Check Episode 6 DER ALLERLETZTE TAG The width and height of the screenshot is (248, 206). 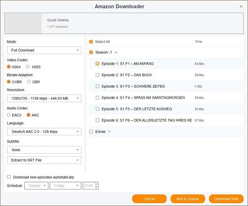[x=97, y=120]
